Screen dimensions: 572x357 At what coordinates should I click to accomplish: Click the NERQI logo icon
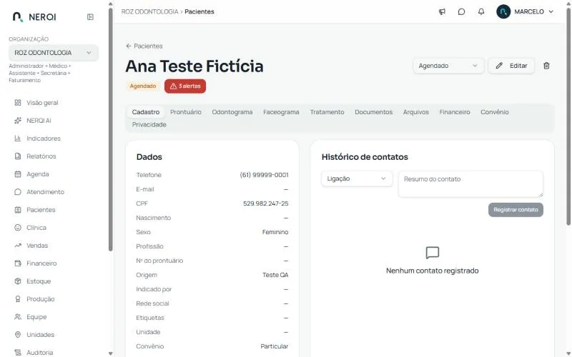(17, 16)
